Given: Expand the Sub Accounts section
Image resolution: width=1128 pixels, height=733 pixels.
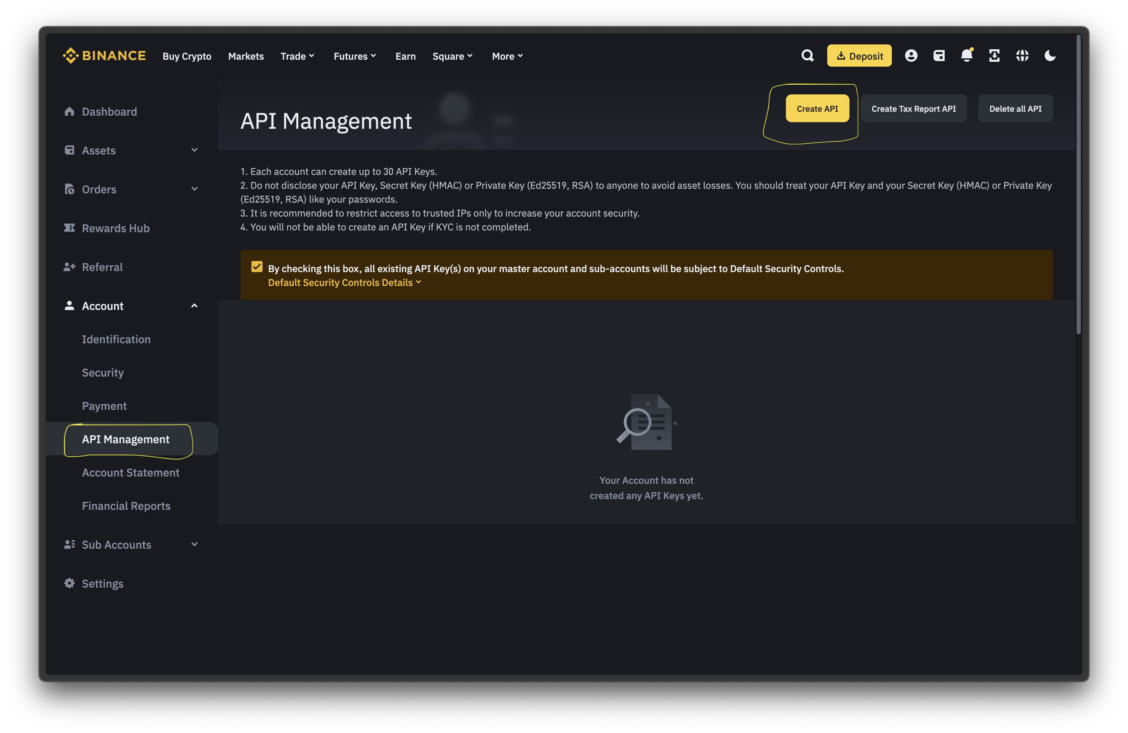Looking at the screenshot, I should 194,545.
